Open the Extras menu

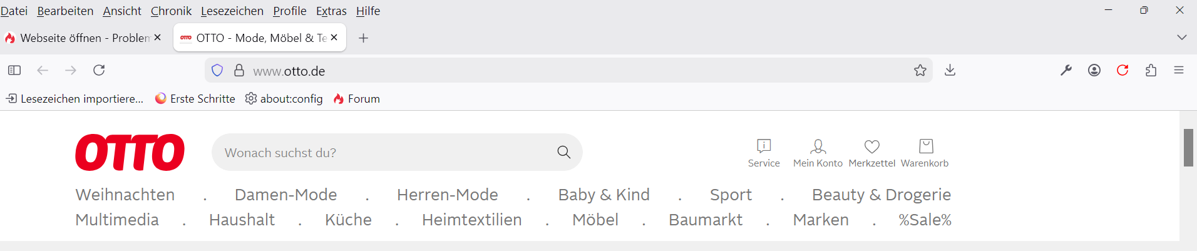[331, 11]
